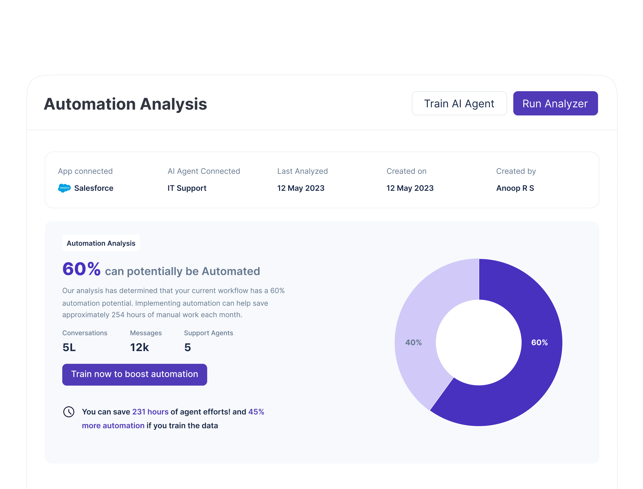
Task: Click the 45% more automation link
Action: (256, 412)
